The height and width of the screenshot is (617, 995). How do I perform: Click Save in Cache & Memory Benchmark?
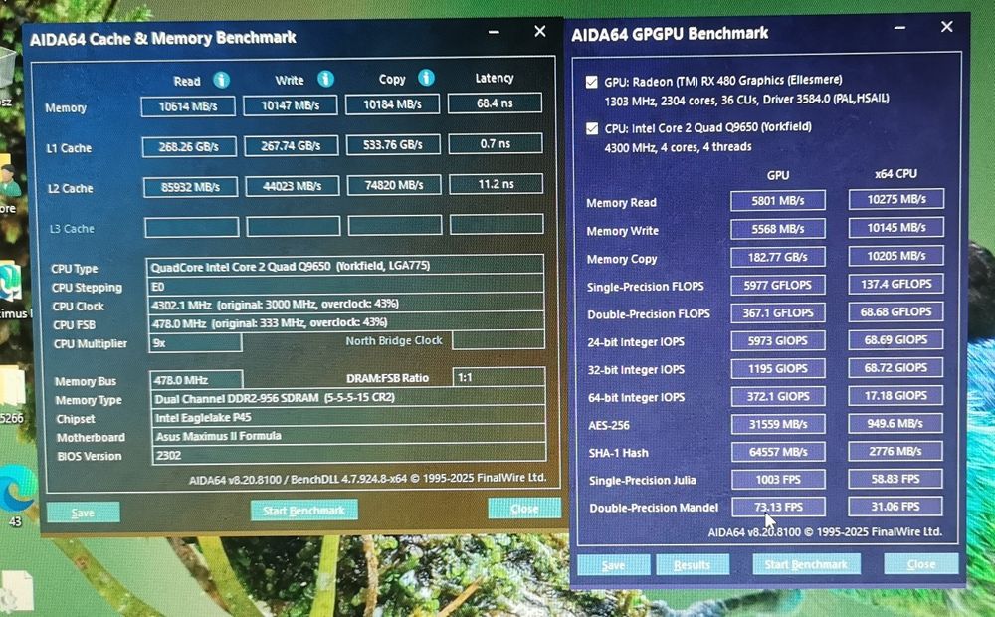[84, 513]
